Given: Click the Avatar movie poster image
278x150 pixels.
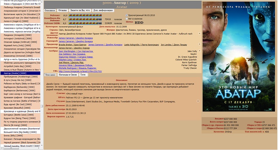Looking at the screenshot, I should click(239, 56).
